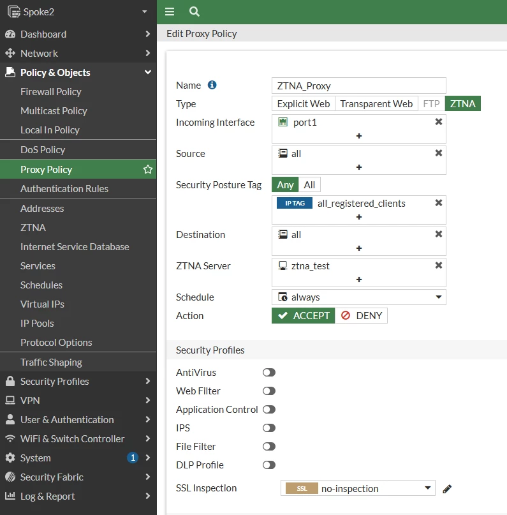
Task: Choose All for Security Posture Tag
Action: pyautogui.click(x=309, y=185)
